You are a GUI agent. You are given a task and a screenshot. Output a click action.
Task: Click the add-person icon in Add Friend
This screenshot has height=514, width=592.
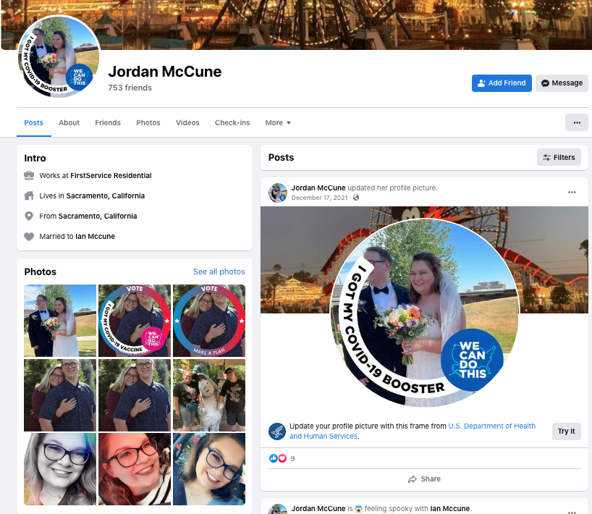pyautogui.click(x=481, y=83)
